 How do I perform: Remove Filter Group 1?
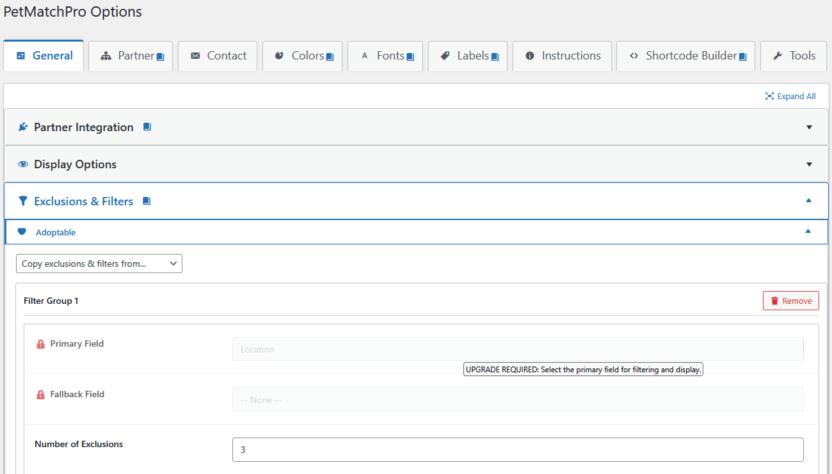coord(791,301)
